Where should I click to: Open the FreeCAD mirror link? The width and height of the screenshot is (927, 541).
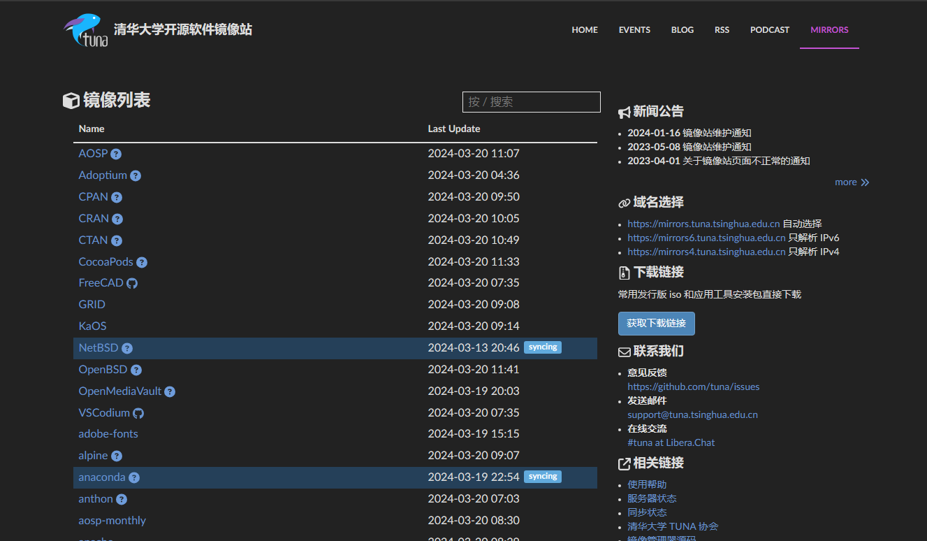(101, 283)
